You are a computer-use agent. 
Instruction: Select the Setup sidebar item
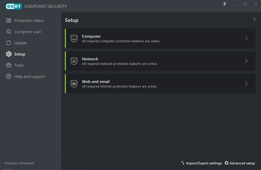click(20, 54)
